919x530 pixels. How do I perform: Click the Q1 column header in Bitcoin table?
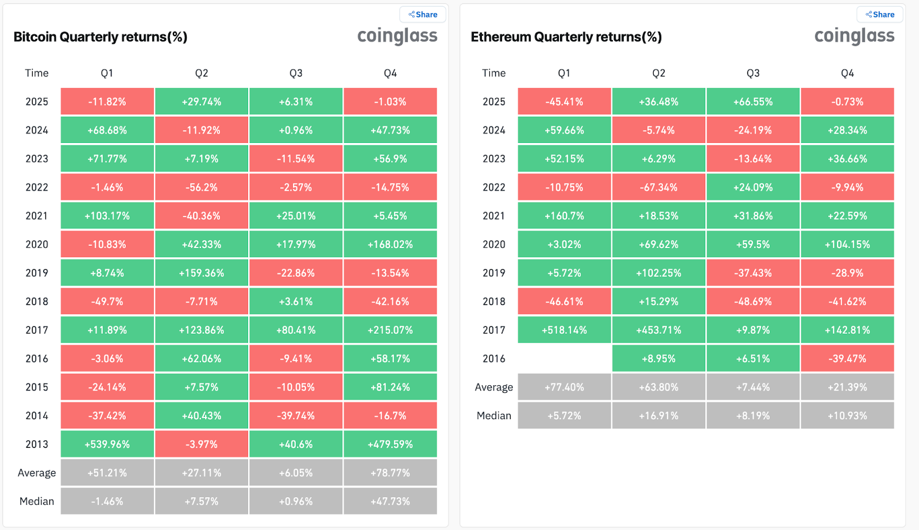[107, 73]
